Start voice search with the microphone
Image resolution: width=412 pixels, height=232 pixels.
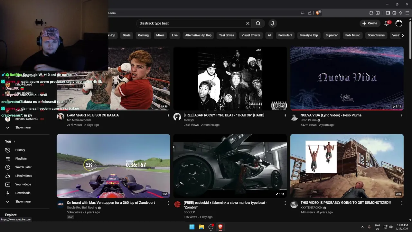point(273,23)
